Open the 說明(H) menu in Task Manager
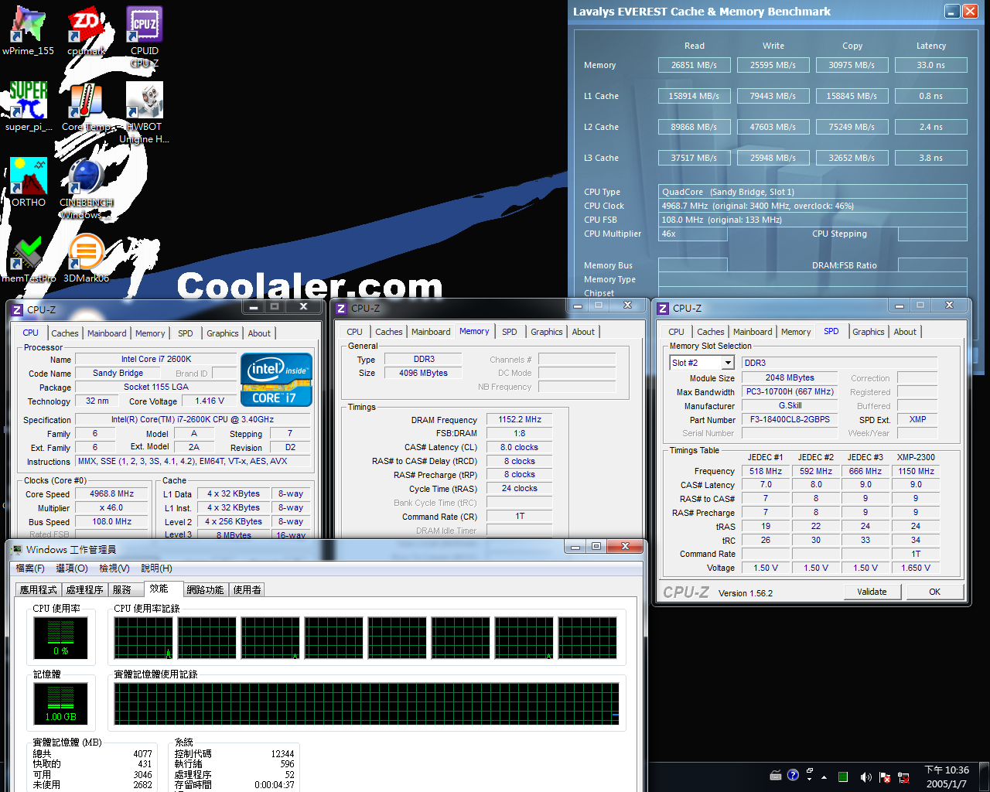 pos(156,568)
